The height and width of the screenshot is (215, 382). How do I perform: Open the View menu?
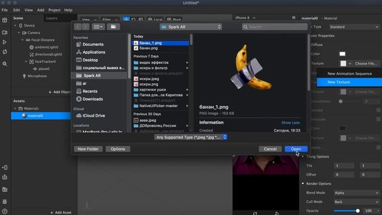tap(29, 10)
